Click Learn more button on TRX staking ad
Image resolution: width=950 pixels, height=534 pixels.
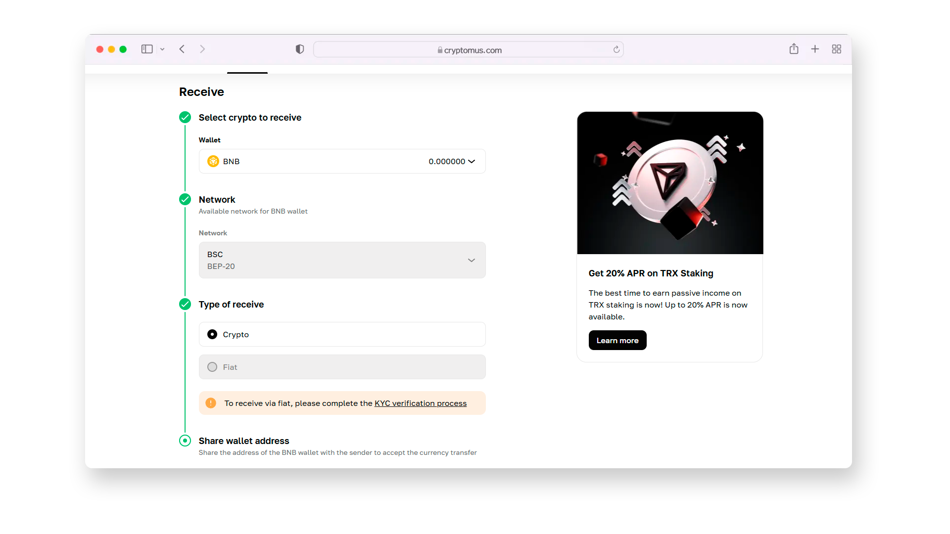point(617,340)
